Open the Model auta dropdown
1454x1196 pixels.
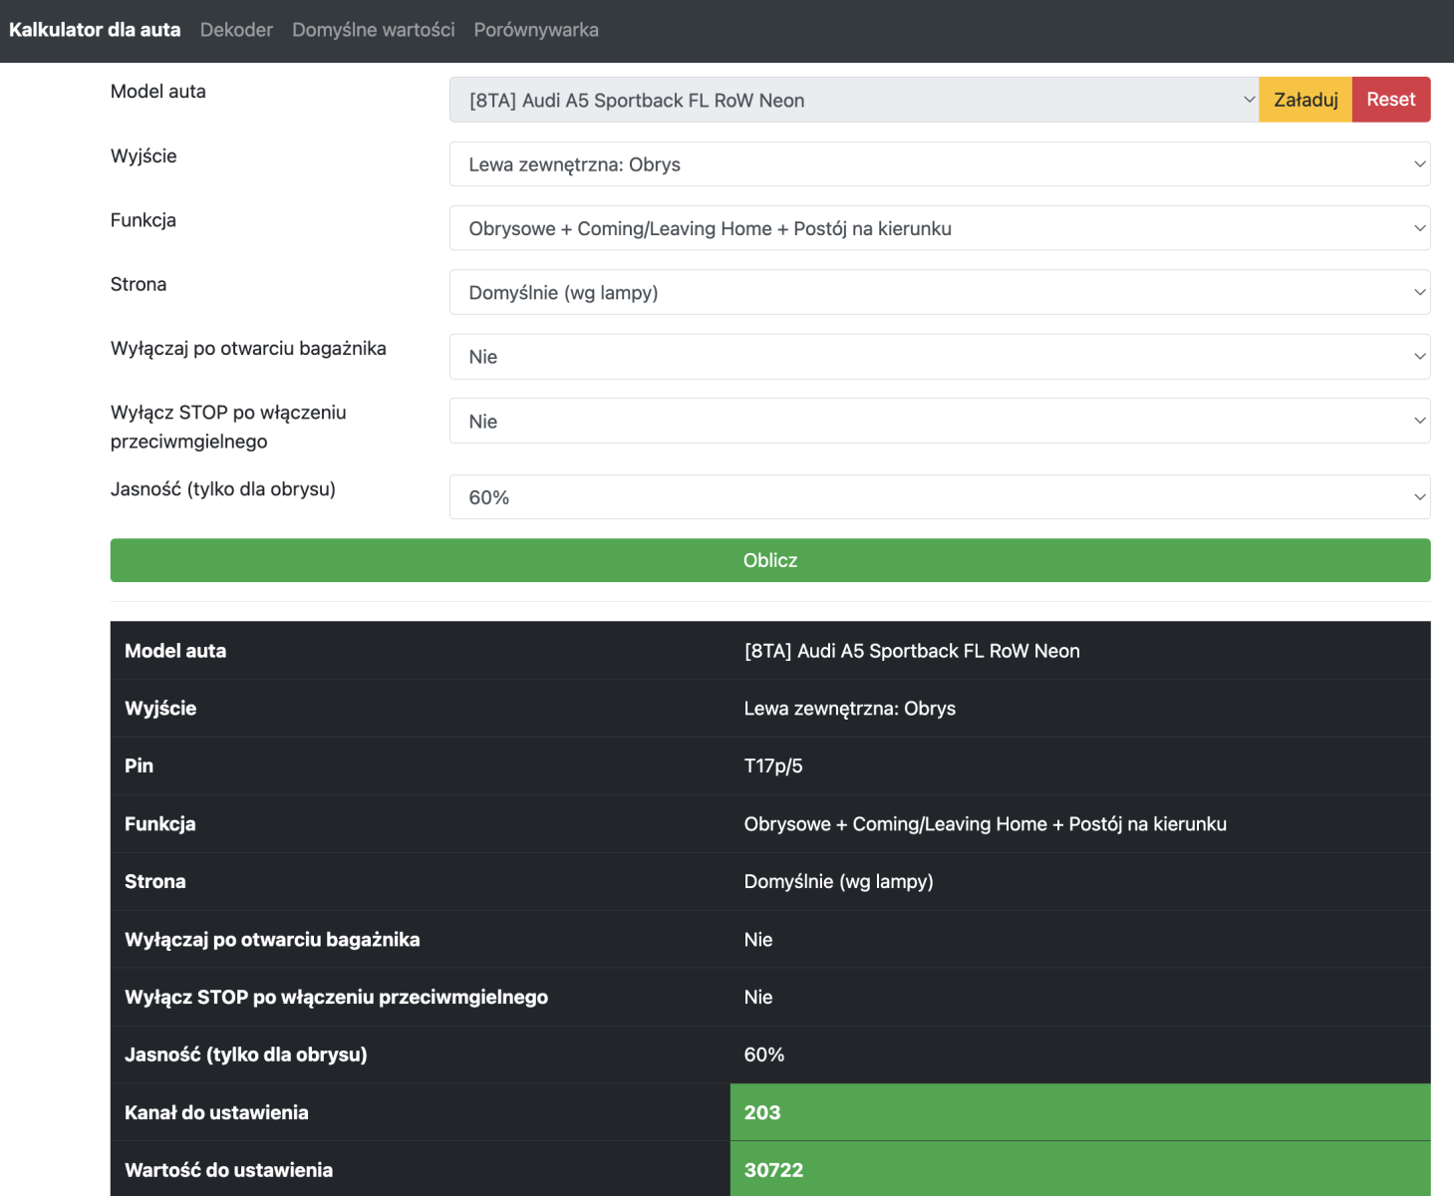coord(854,100)
